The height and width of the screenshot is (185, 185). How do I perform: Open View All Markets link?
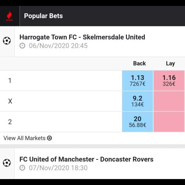click(x=28, y=138)
